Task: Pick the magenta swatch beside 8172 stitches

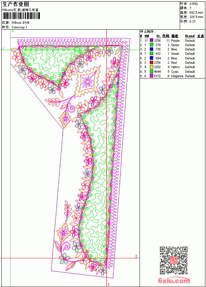Action: pyautogui.click(x=151, y=76)
